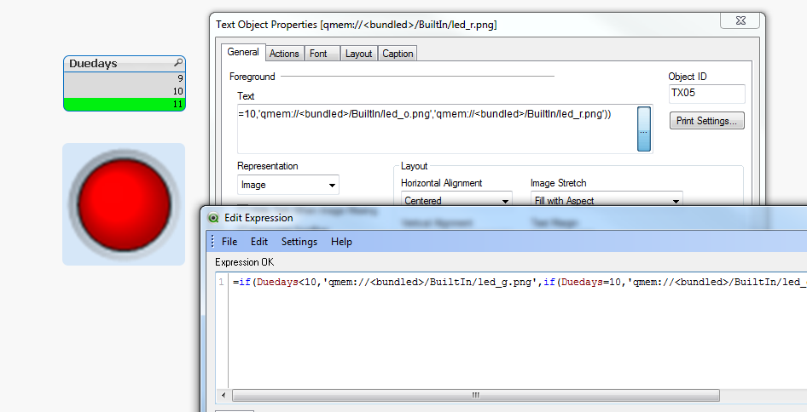Viewport: 807px width, 412px height.
Task: Open the Settings menu in Edit Expression
Action: [299, 242]
